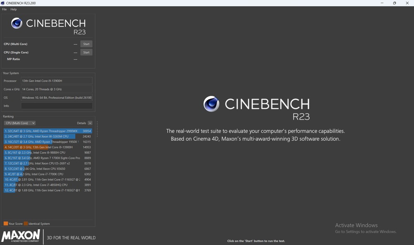Open the Help menu

[x=14, y=9]
